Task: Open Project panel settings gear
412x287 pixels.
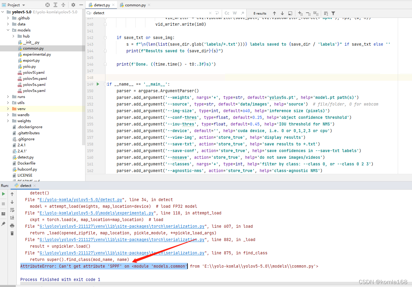Action: tap(72, 5)
